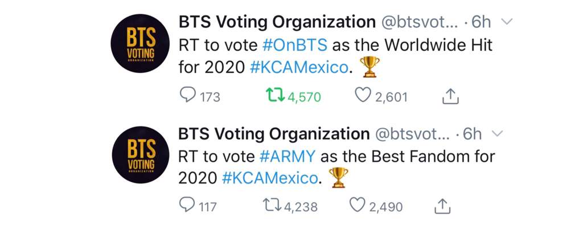
Task: Share the Worldwide Hit tweet
Action: [x=450, y=97]
